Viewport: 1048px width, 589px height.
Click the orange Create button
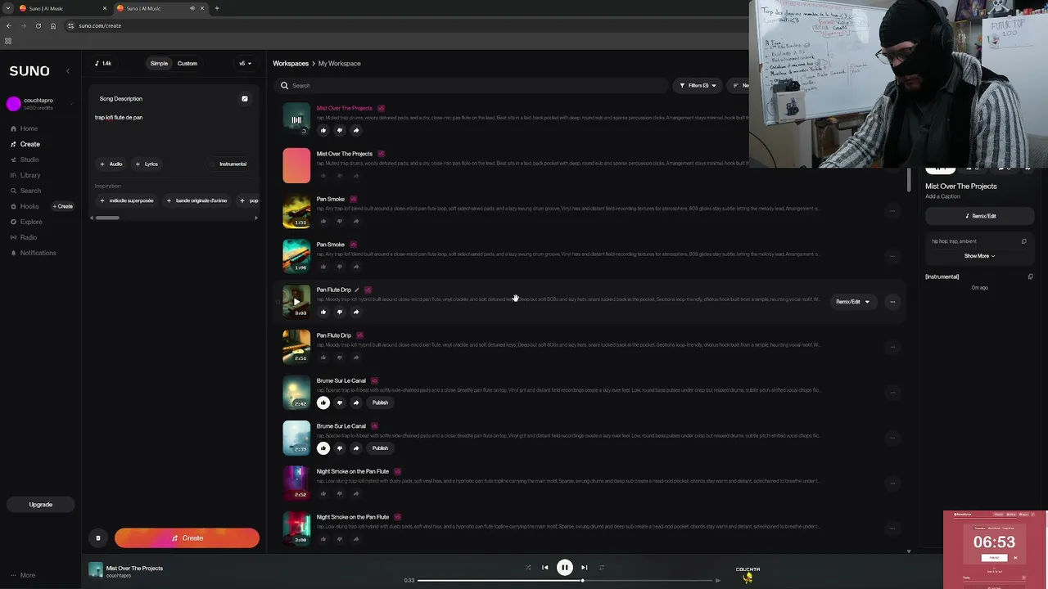(187, 538)
